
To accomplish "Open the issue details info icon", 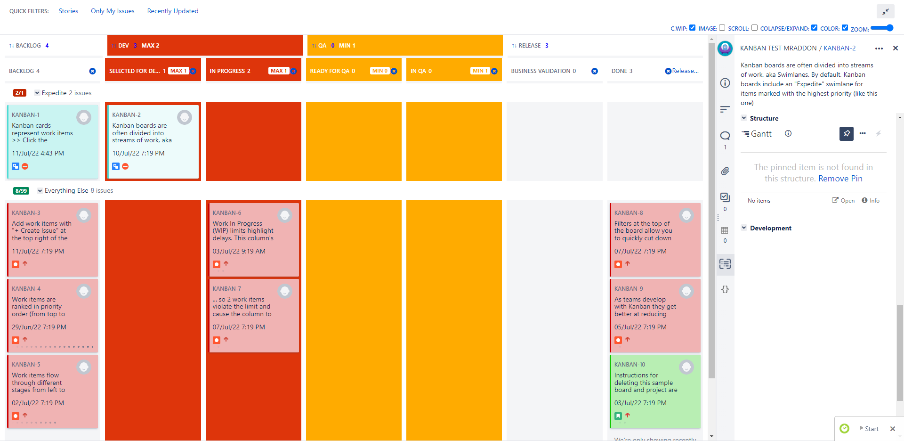I will tap(725, 83).
